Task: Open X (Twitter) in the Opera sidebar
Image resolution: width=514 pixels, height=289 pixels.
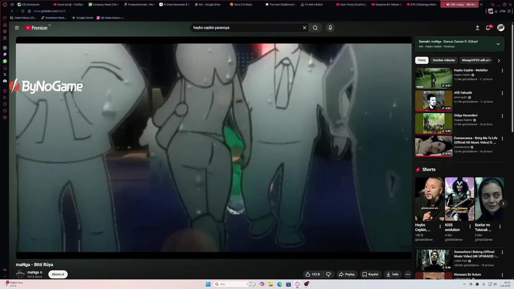Action: (5, 74)
